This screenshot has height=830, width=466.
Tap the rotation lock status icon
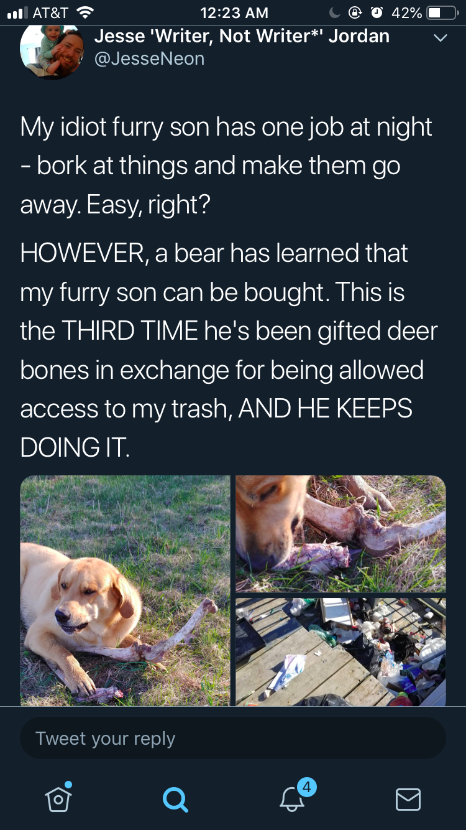click(357, 12)
